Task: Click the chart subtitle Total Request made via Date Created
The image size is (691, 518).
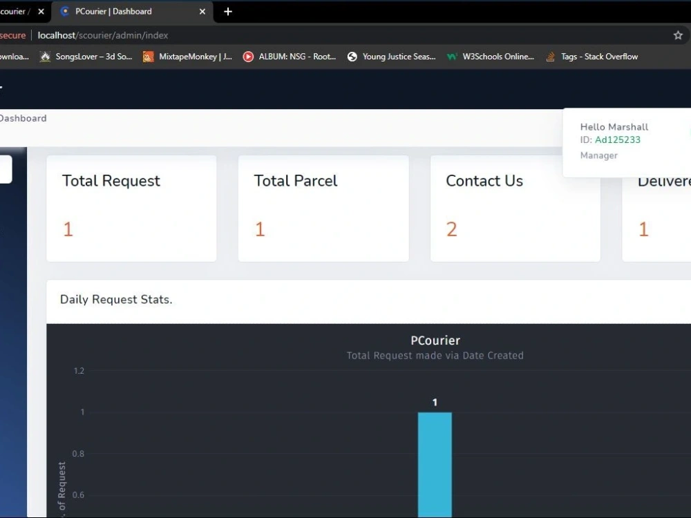Action: 435,356
